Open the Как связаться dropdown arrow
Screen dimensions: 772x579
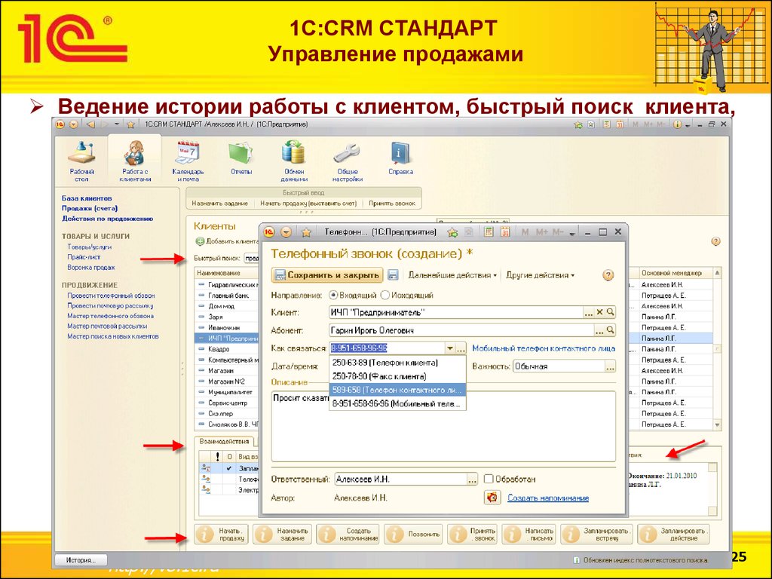[x=450, y=348]
